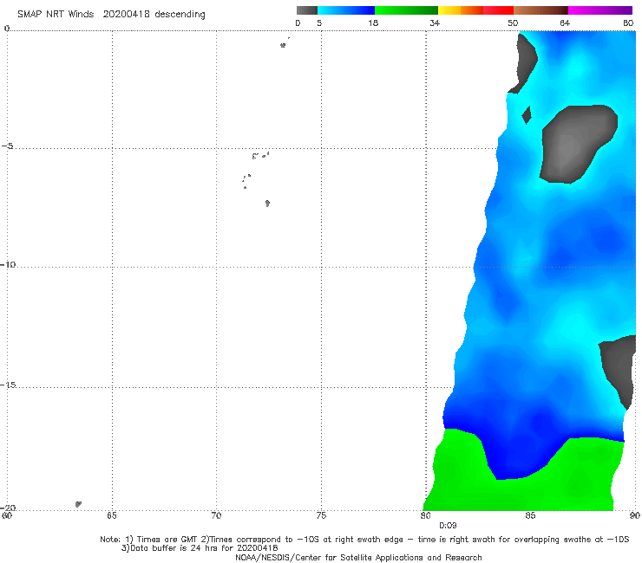
Task: Click the "70" longitude axis label
Action: click(x=216, y=515)
